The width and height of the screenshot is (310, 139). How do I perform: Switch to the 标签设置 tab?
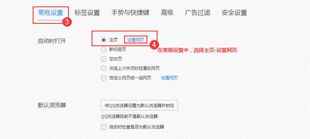point(87,13)
